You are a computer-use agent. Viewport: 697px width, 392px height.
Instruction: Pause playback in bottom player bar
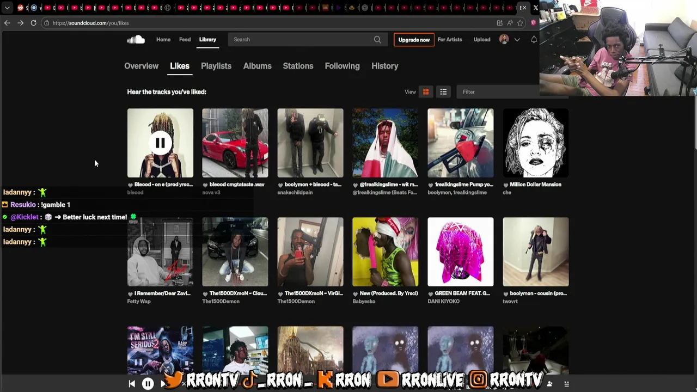click(148, 384)
